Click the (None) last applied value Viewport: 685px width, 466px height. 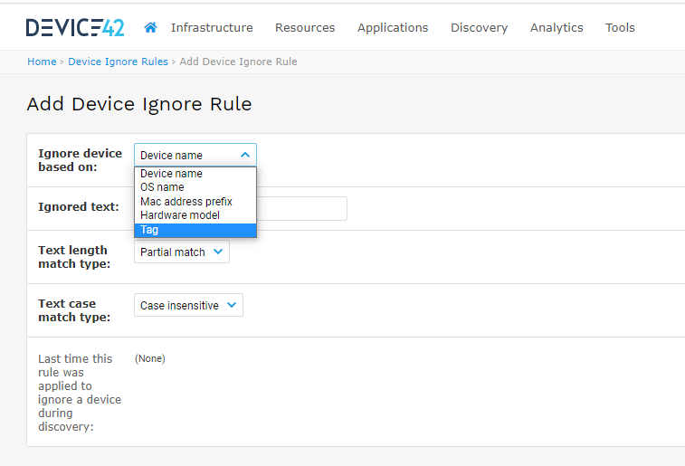[150, 358]
